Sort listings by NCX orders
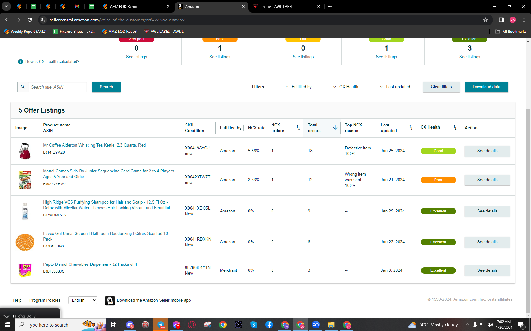The height and width of the screenshot is (331, 531). tap(298, 128)
